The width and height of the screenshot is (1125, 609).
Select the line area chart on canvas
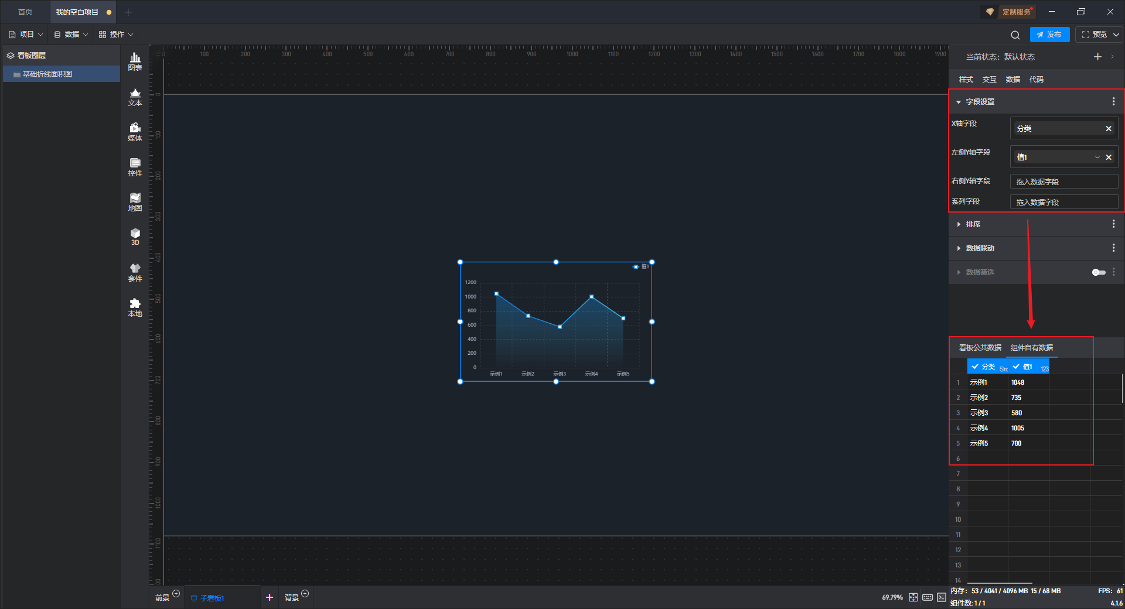[x=555, y=321]
